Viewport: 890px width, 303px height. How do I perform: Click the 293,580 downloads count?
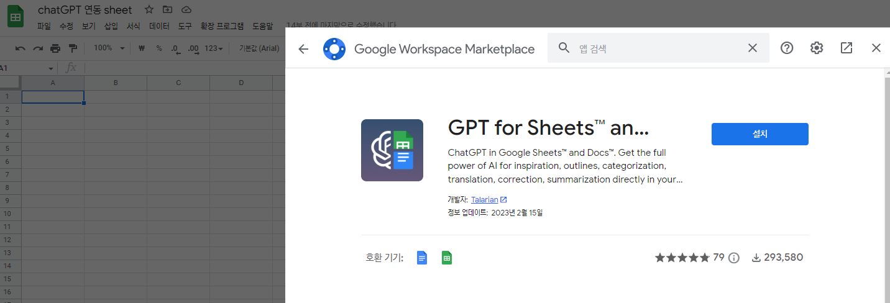(778, 257)
